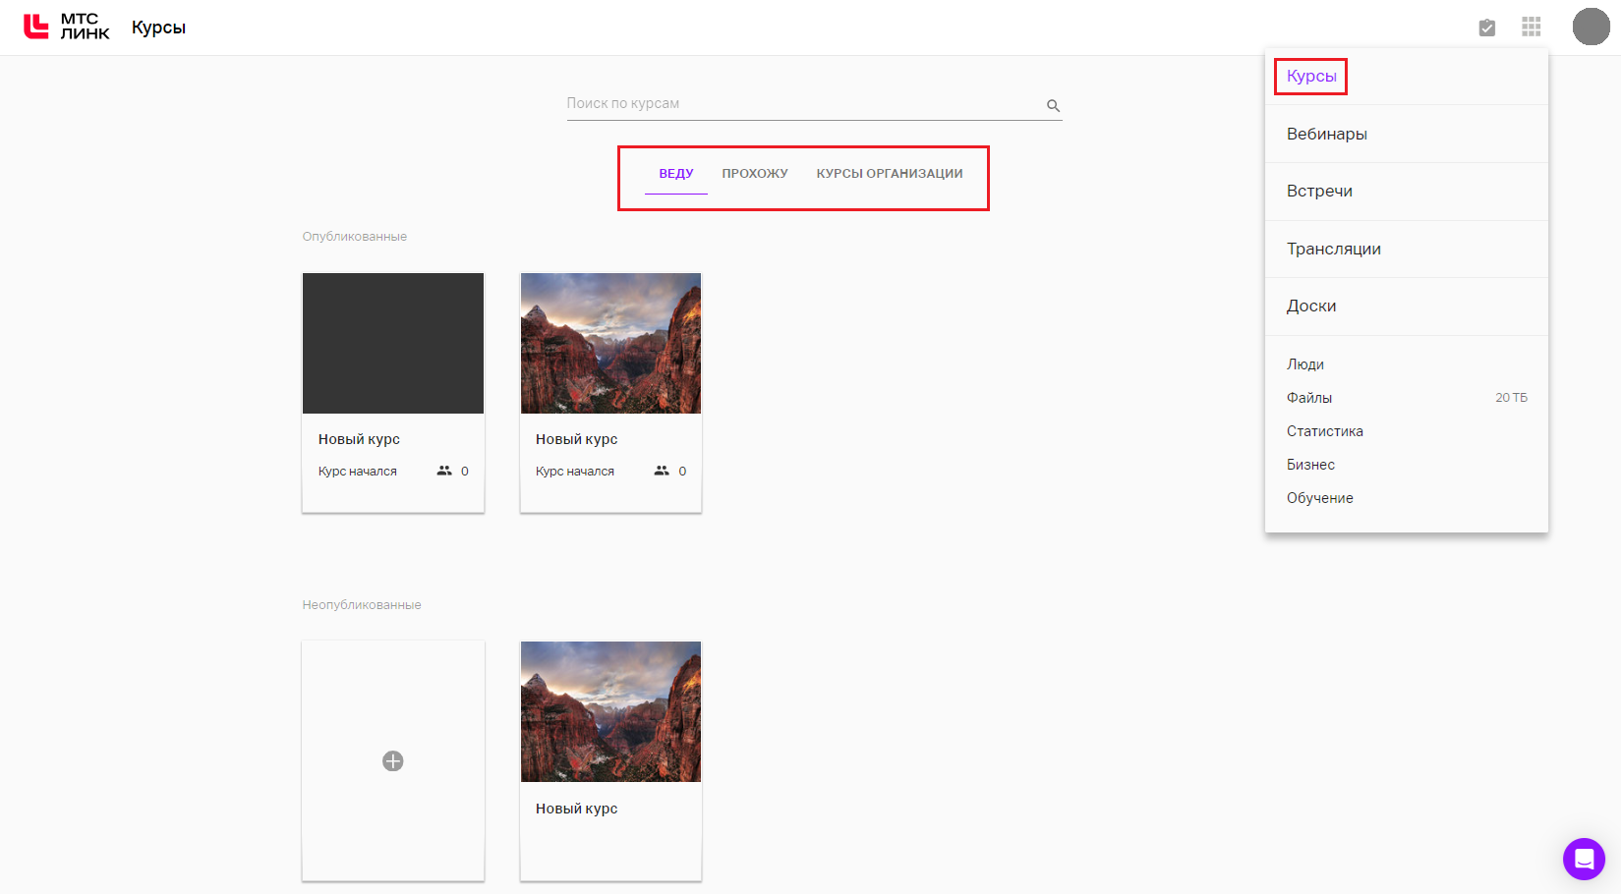This screenshot has width=1621, height=894.
Task: Click Курс начался status on canyon card
Action: click(x=574, y=472)
